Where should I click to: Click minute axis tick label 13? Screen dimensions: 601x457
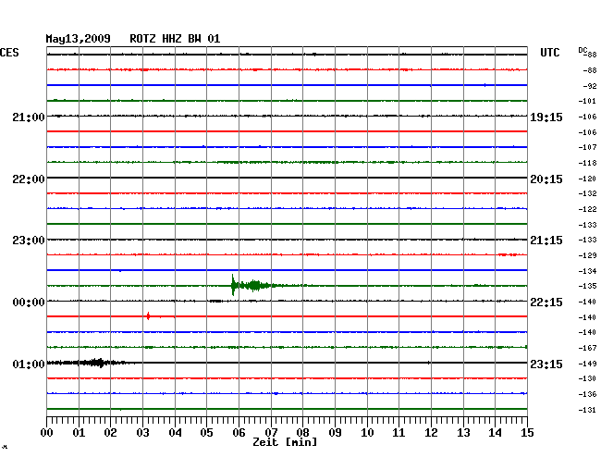point(463,433)
